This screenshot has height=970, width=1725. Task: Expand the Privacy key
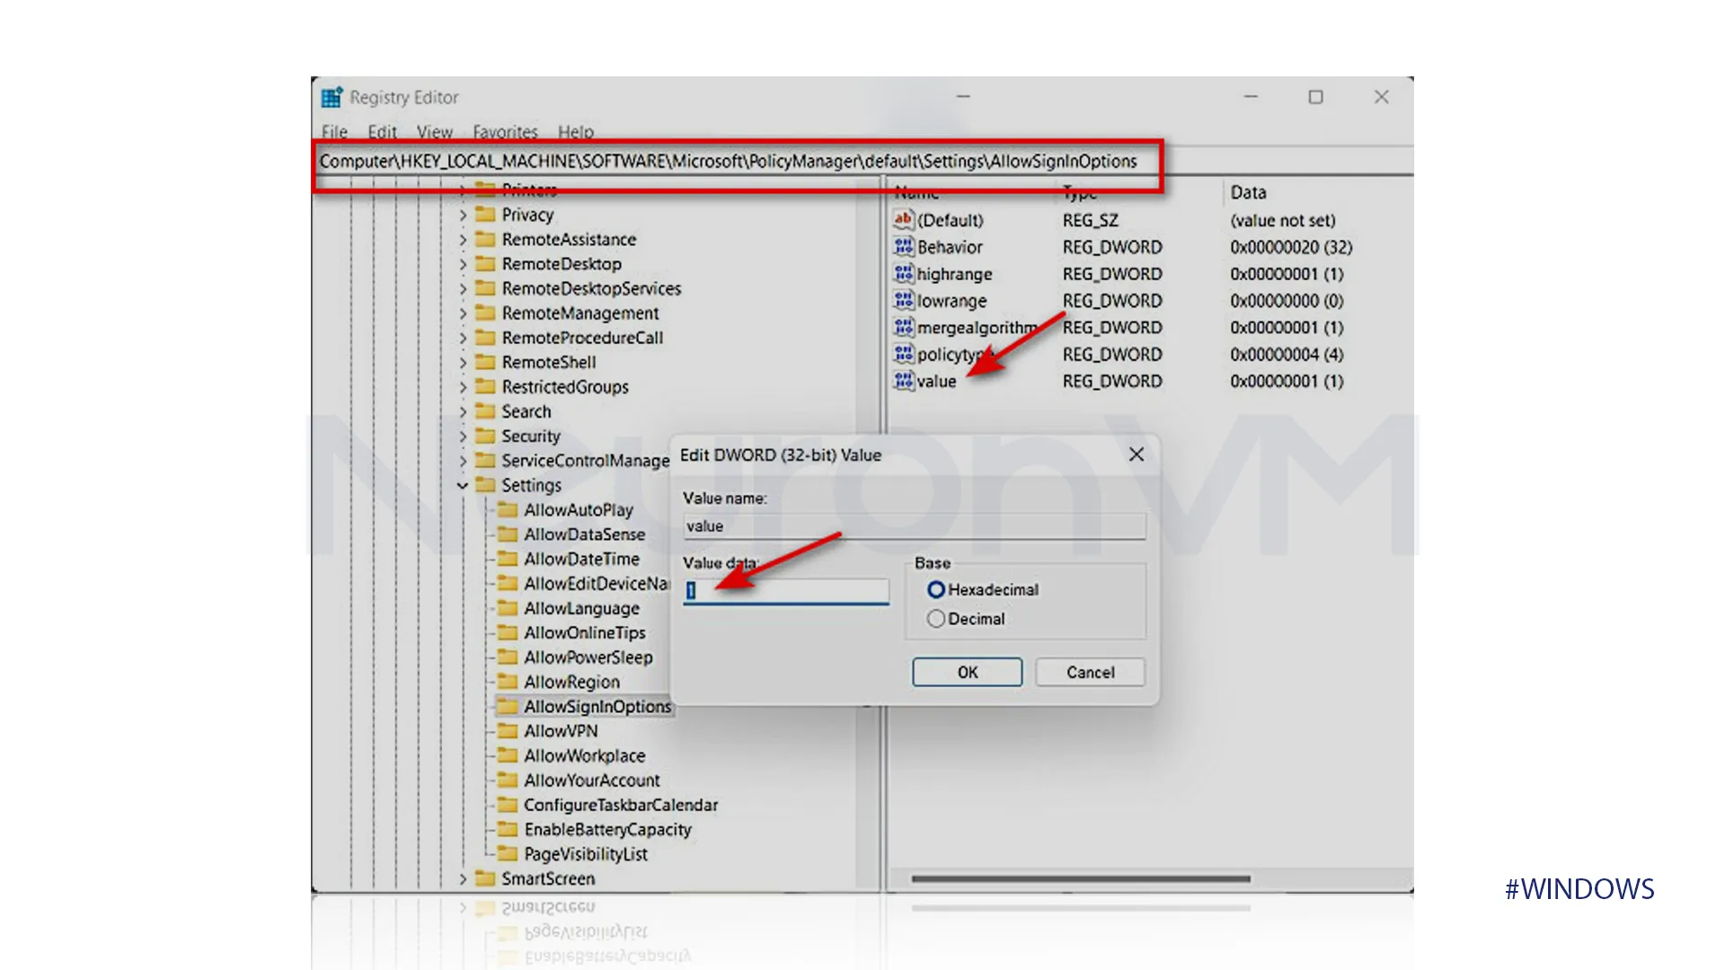coord(463,215)
